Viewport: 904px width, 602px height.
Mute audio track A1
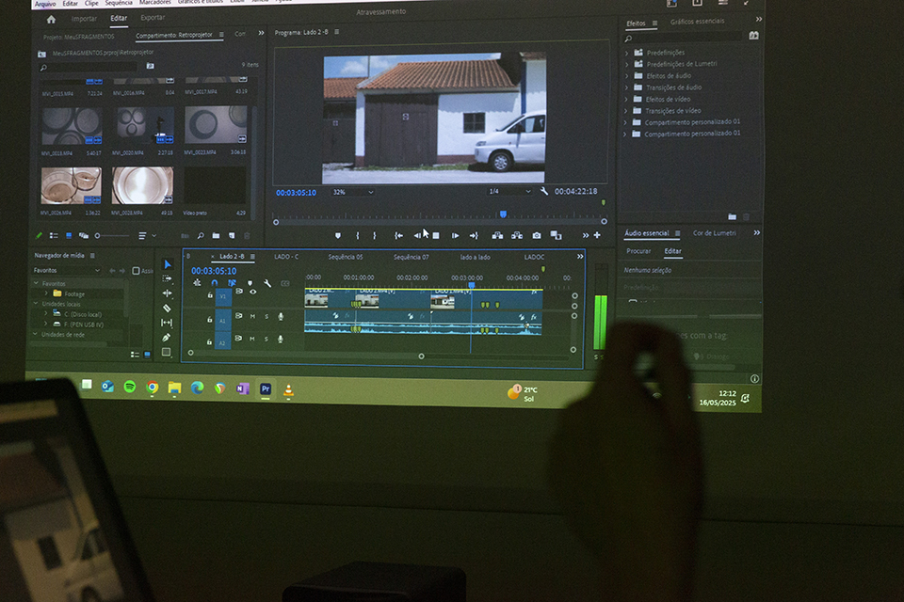(x=252, y=316)
